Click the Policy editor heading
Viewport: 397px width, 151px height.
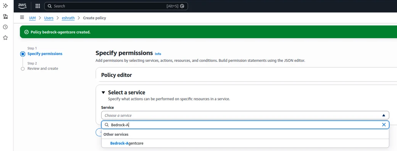pos(116,75)
